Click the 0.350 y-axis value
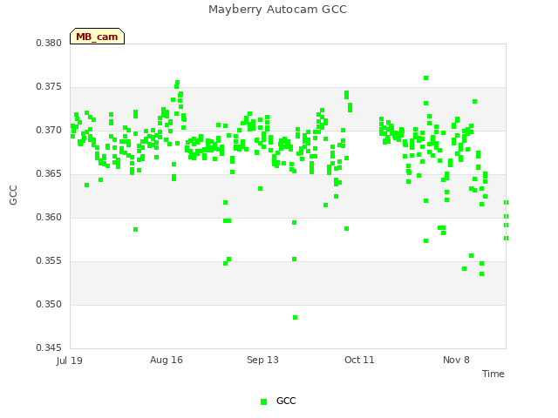 pos(49,304)
